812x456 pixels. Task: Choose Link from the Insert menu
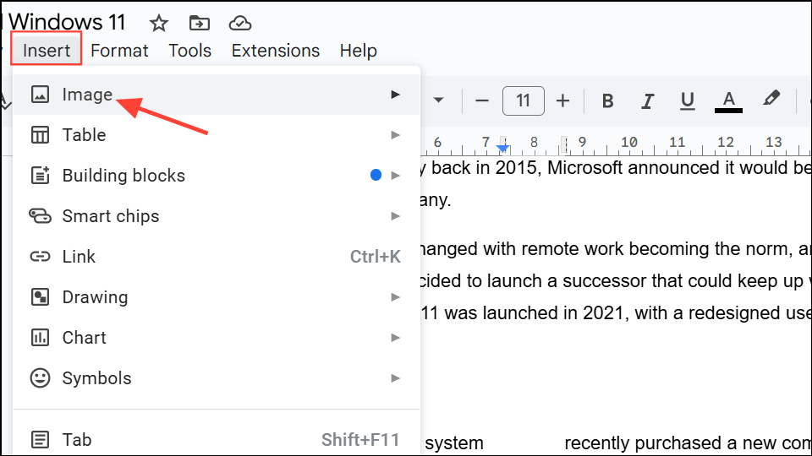[x=216, y=257]
